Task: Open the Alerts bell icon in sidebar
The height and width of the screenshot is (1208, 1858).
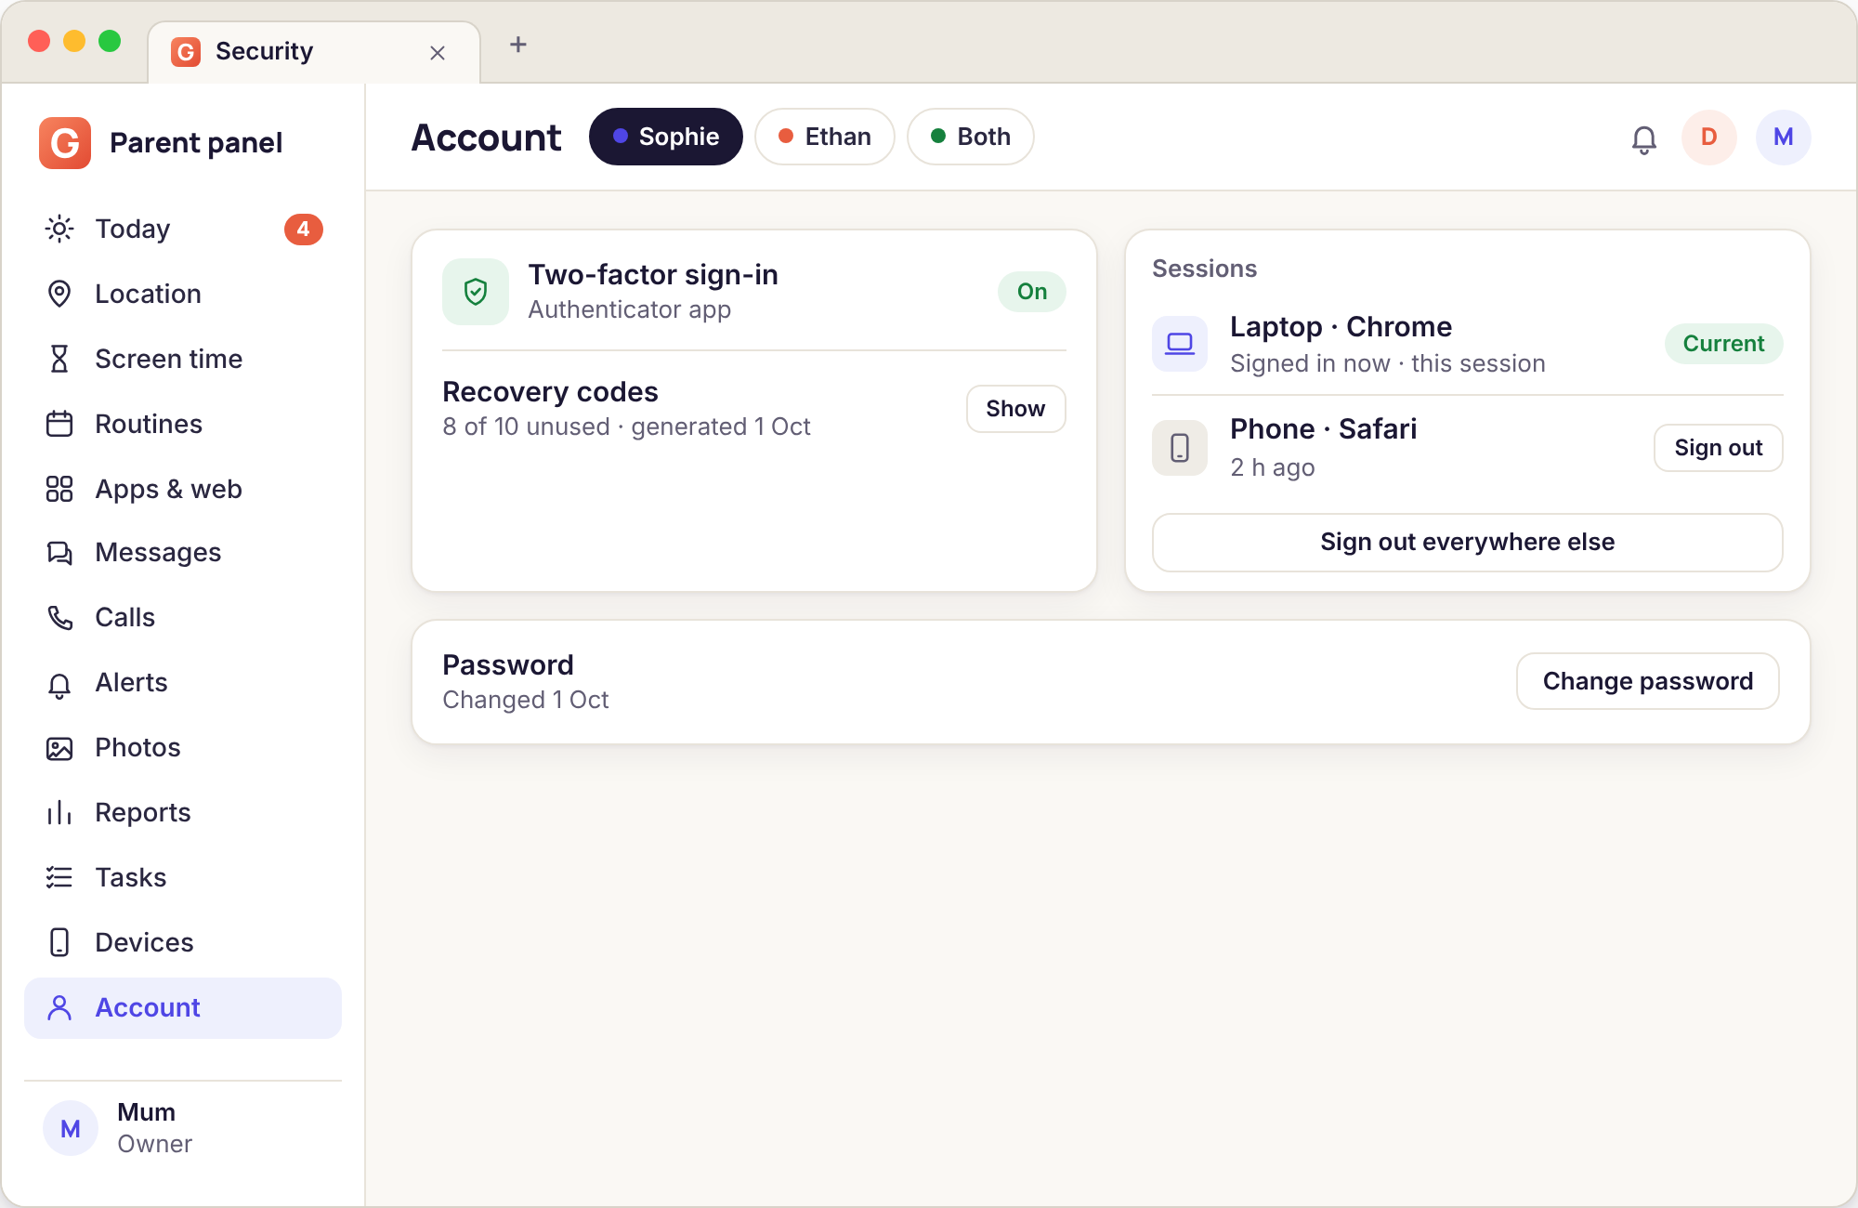Action: (x=59, y=684)
